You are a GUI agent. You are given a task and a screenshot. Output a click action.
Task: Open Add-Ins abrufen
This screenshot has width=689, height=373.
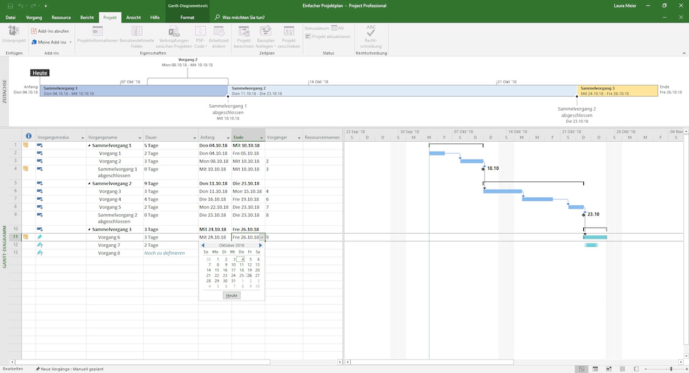tap(50, 31)
